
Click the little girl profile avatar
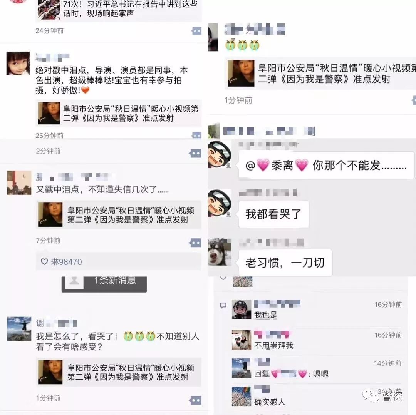[18, 64]
